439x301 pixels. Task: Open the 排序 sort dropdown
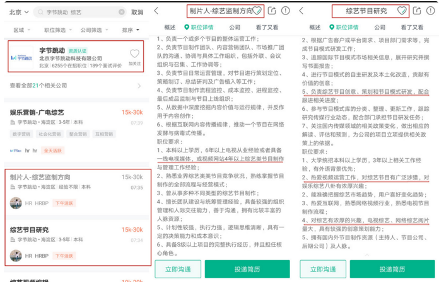(x=131, y=30)
